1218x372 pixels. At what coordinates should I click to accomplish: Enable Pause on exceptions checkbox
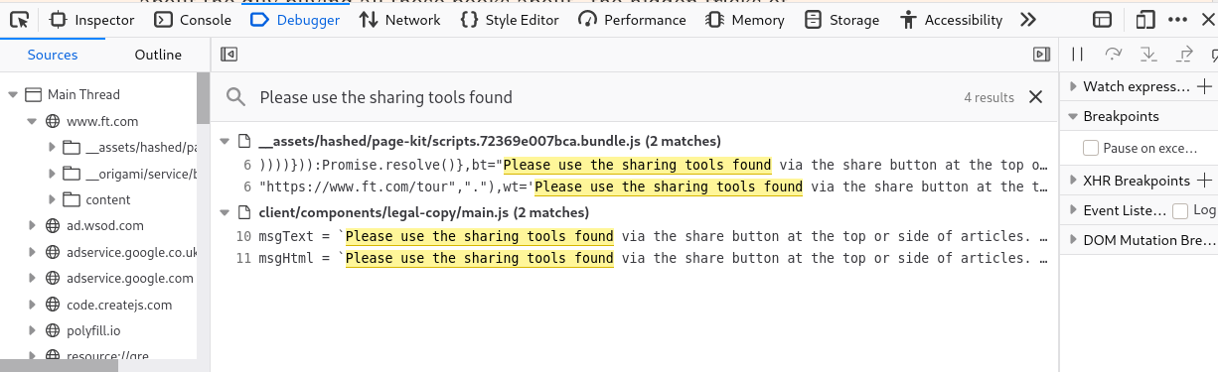[1091, 149]
